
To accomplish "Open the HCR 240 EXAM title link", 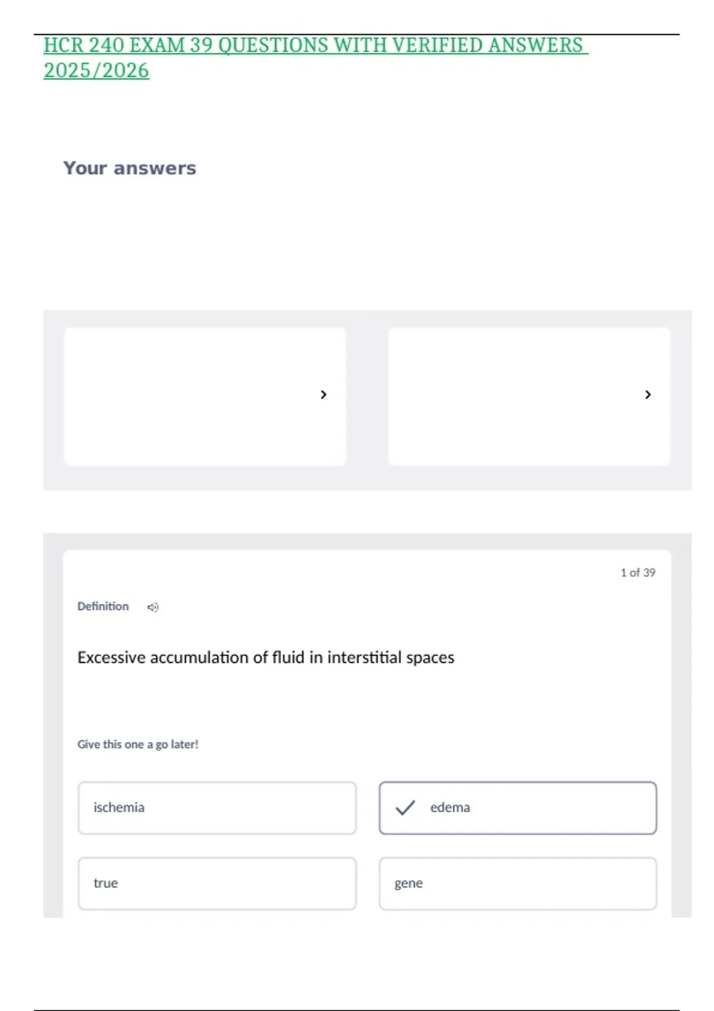I will pyautogui.click(x=315, y=58).
